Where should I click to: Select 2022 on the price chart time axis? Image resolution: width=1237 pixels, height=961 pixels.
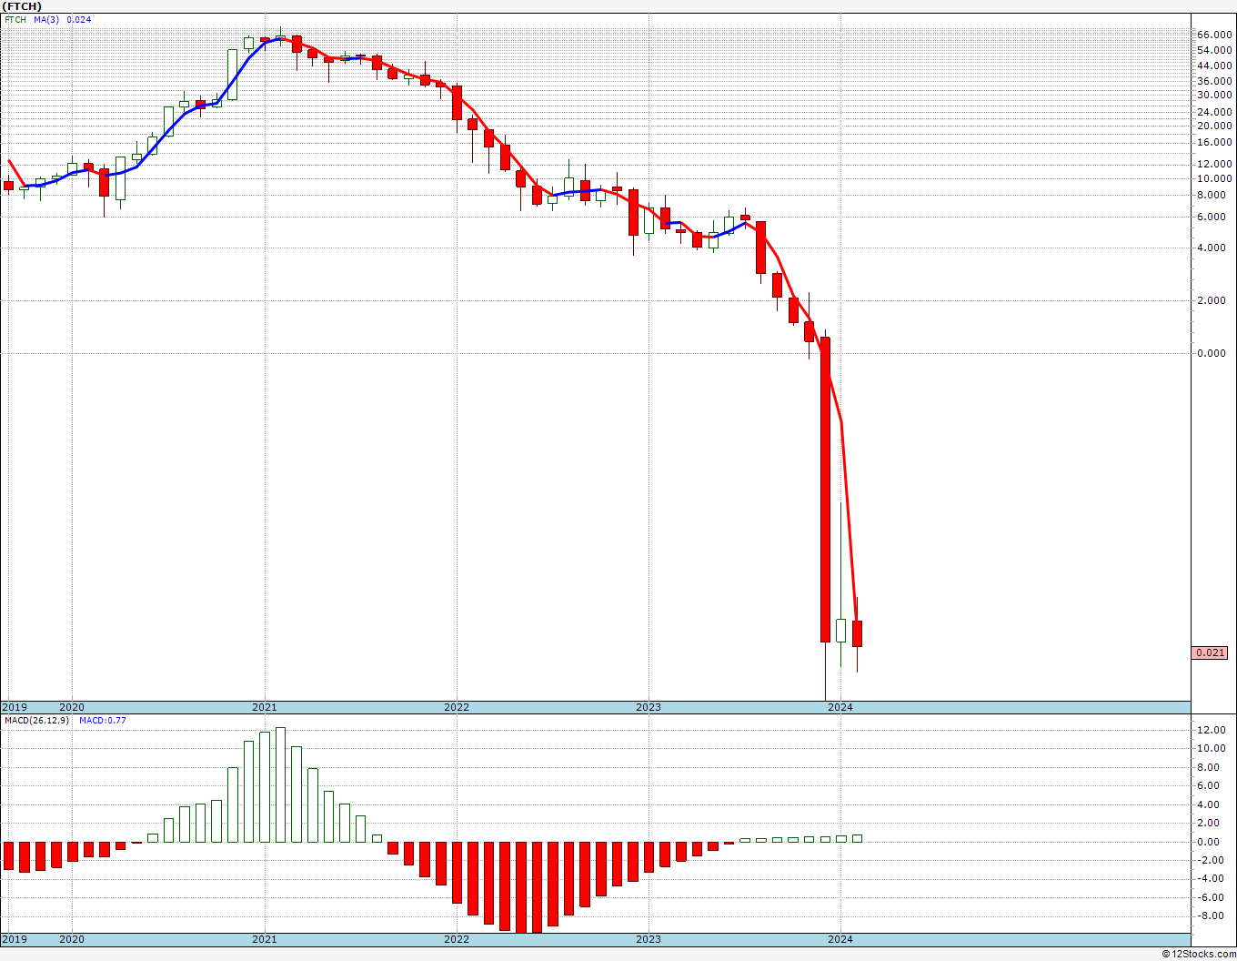point(457,707)
